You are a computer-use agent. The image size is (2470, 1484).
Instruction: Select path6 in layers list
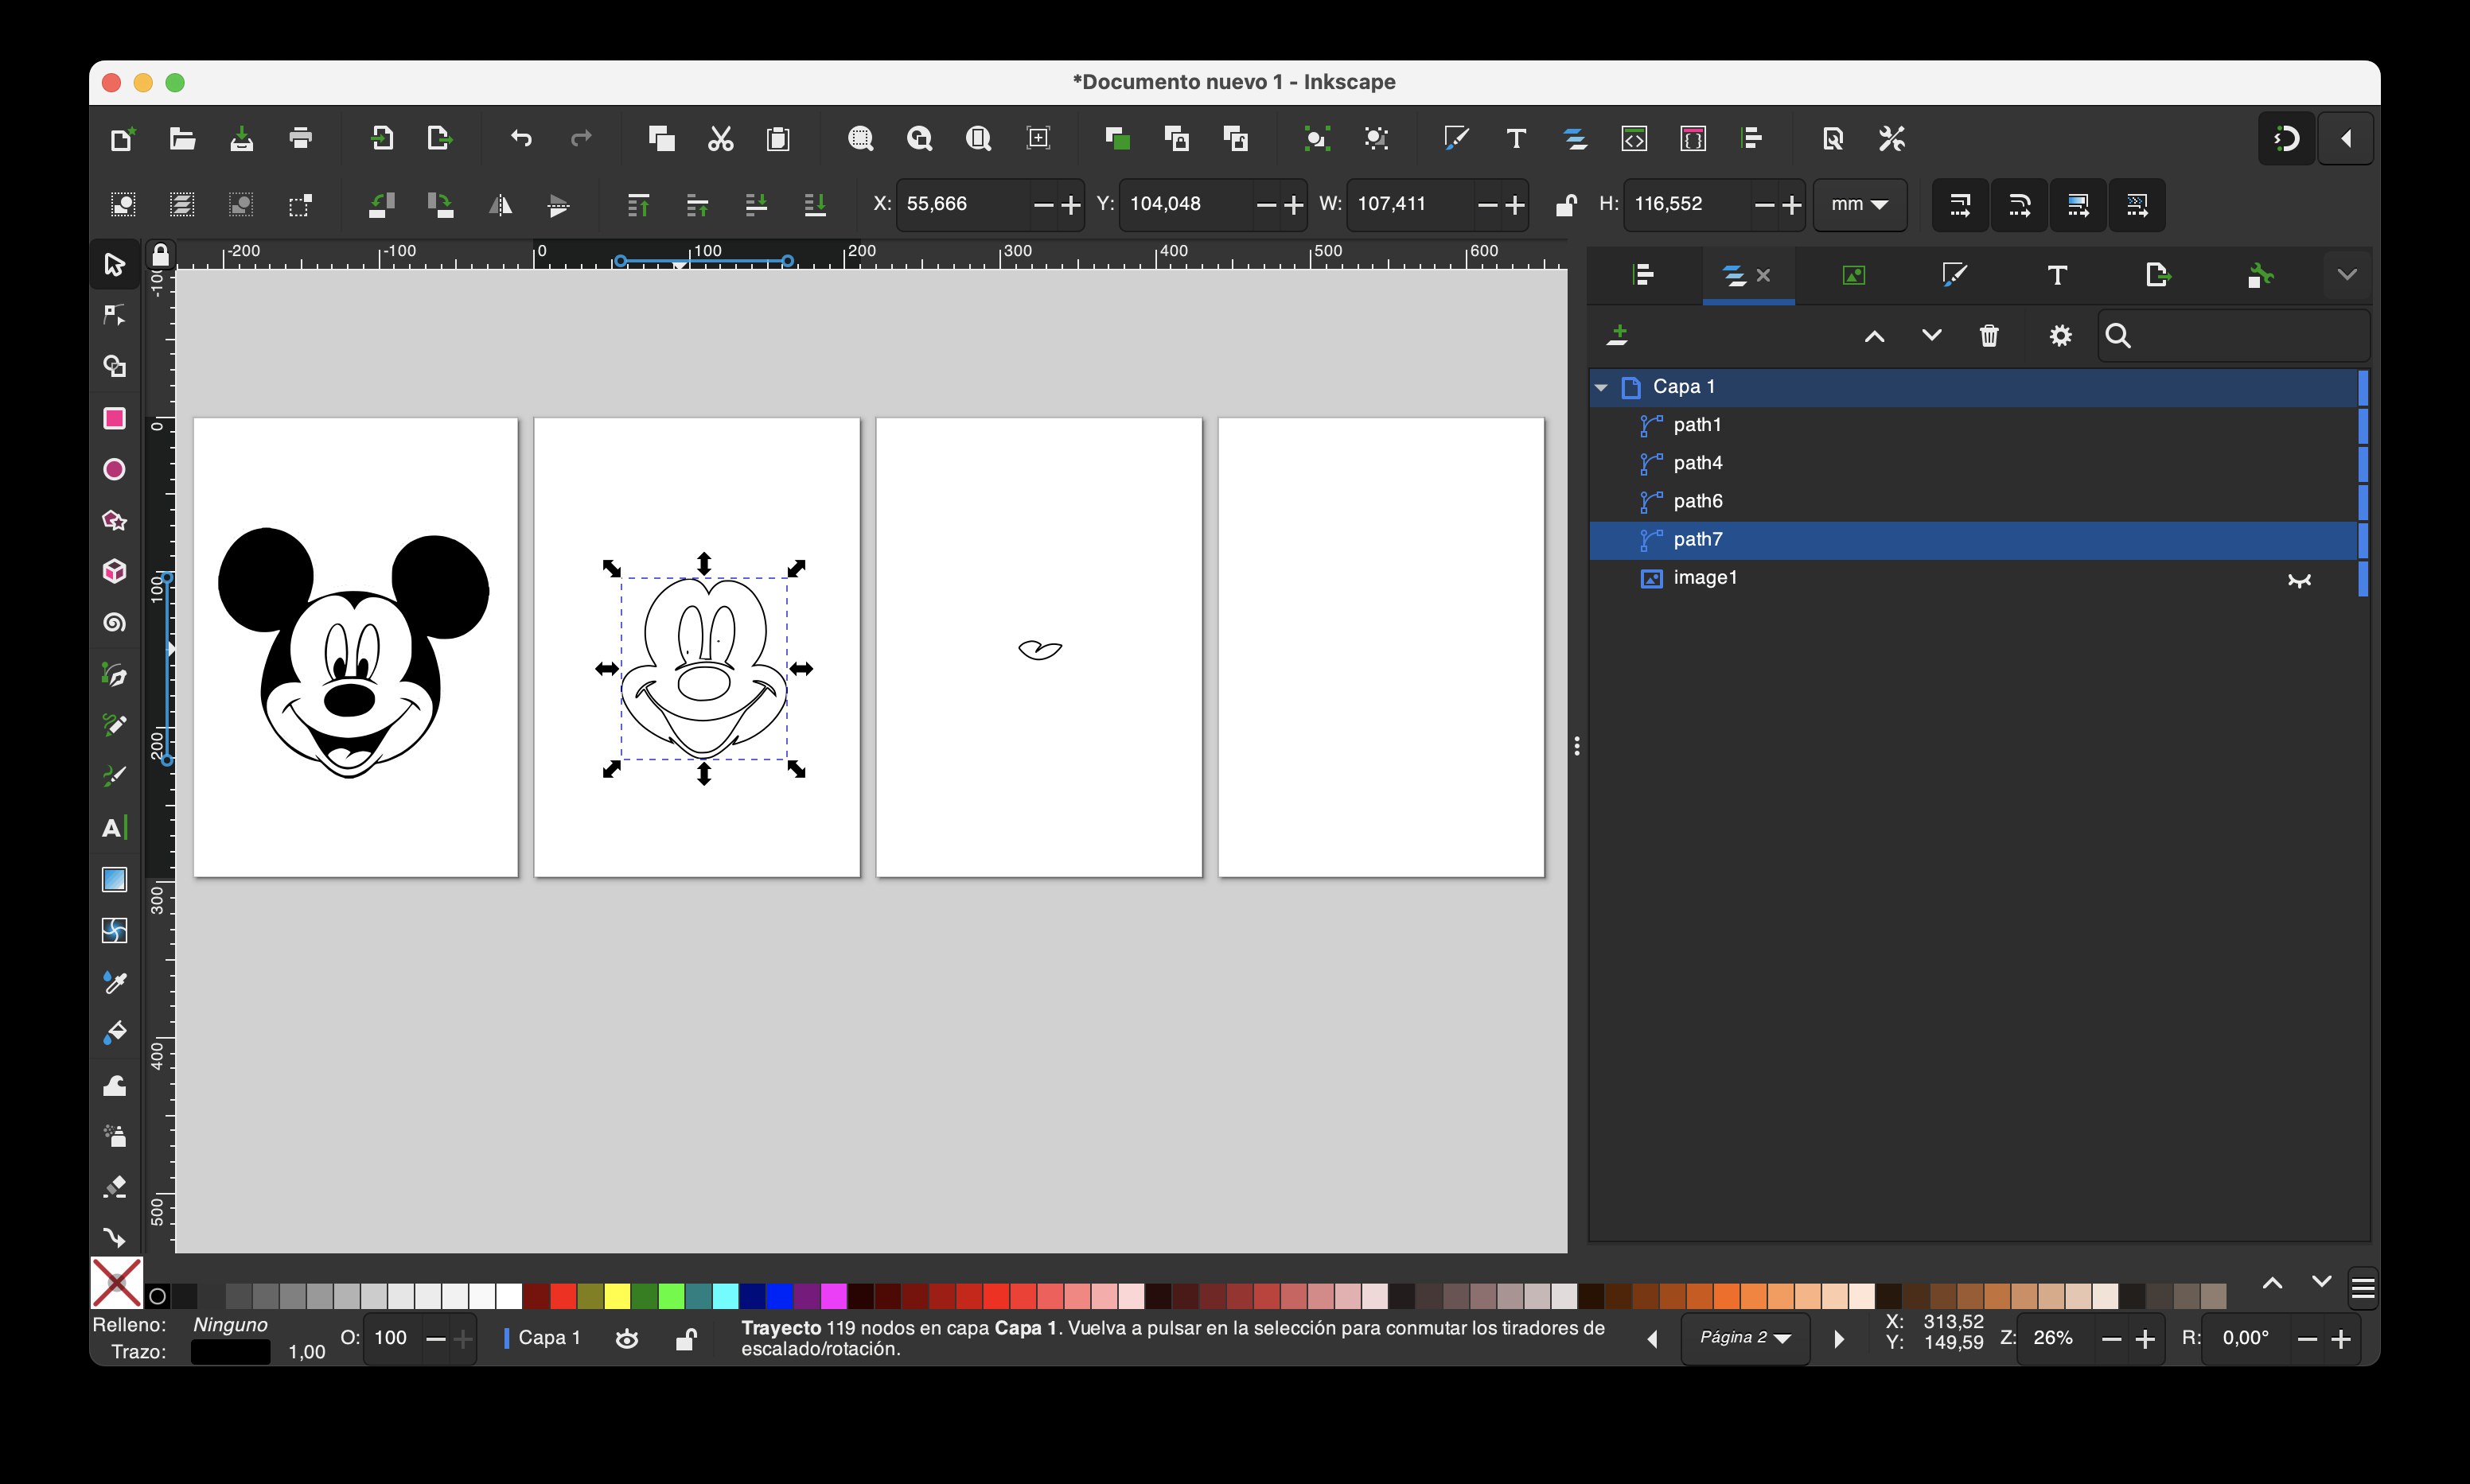[1973, 501]
